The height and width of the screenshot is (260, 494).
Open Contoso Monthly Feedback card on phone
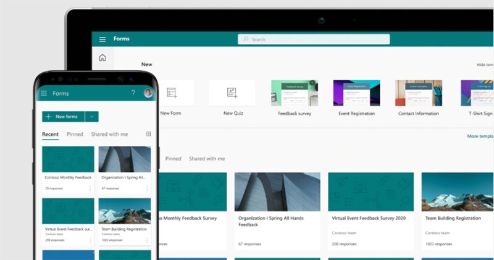click(68, 170)
